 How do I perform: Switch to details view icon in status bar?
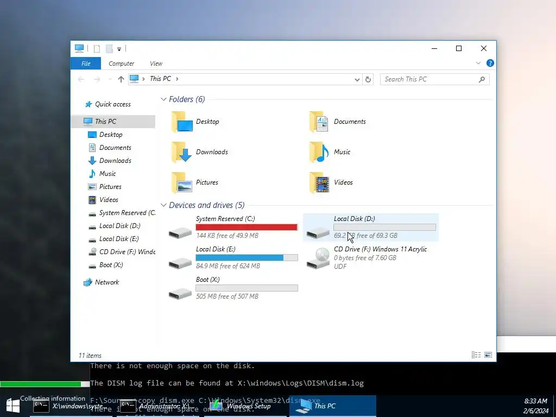point(476,355)
